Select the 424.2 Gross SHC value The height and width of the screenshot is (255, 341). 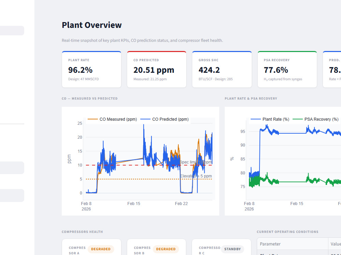click(209, 70)
